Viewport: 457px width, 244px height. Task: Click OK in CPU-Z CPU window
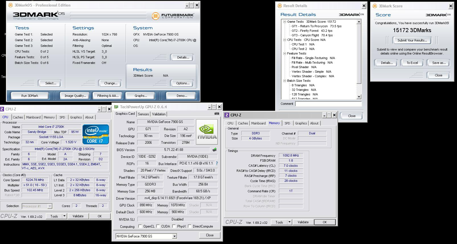point(99,216)
